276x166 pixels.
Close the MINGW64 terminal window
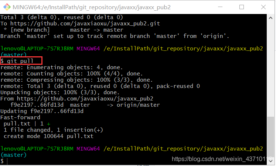263,7
